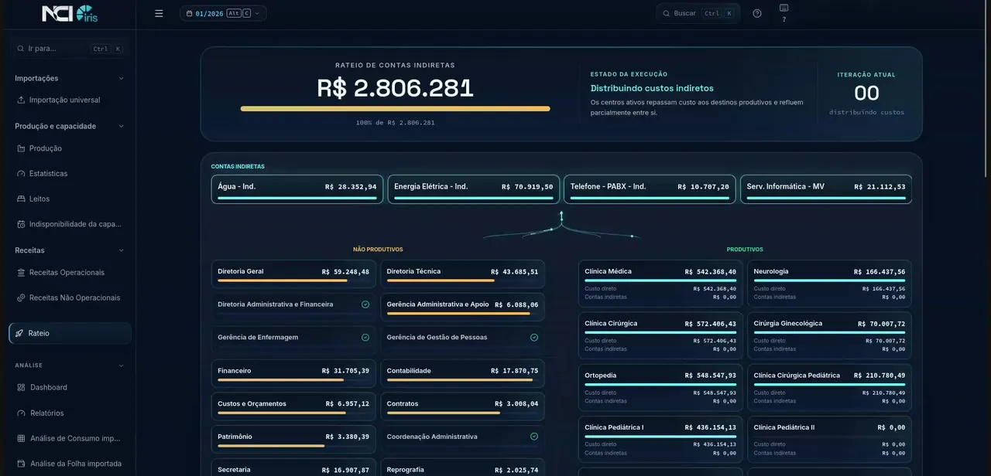Click the Indisponibilidade da capacidade calendar icon

click(x=21, y=224)
